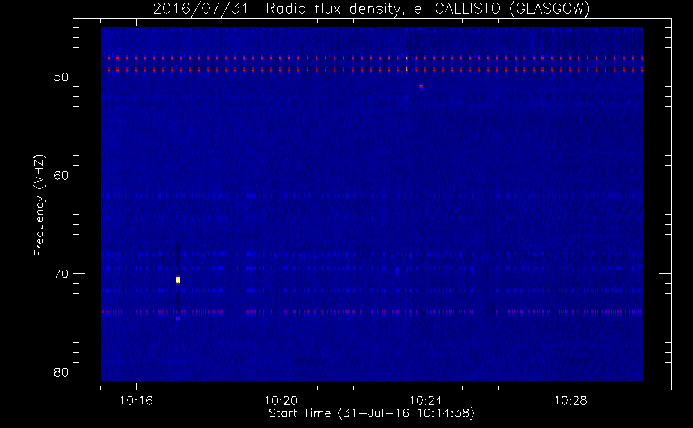Click the "Start Time (31-Jul-16 10:14:38)" label
The image size is (693, 428).
click(x=371, y=413)
